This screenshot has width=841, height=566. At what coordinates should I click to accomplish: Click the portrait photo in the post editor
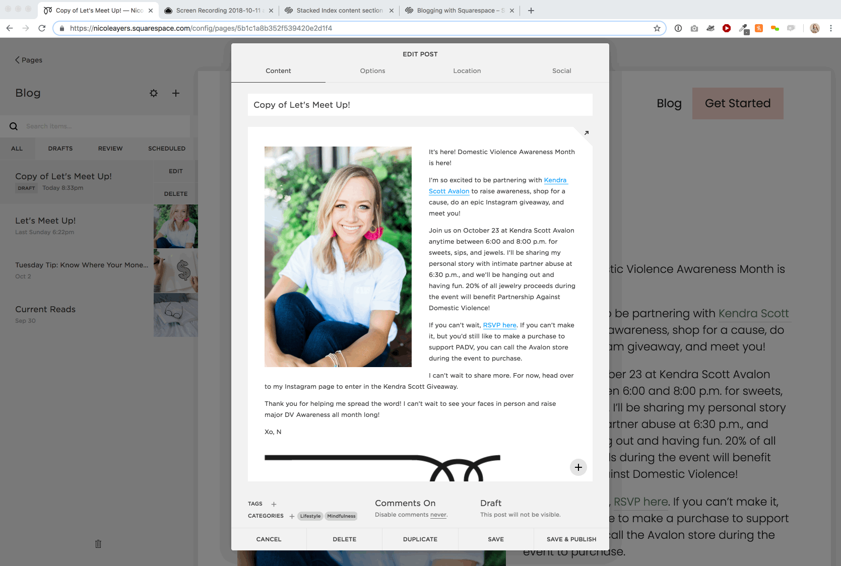click(338, 257)
